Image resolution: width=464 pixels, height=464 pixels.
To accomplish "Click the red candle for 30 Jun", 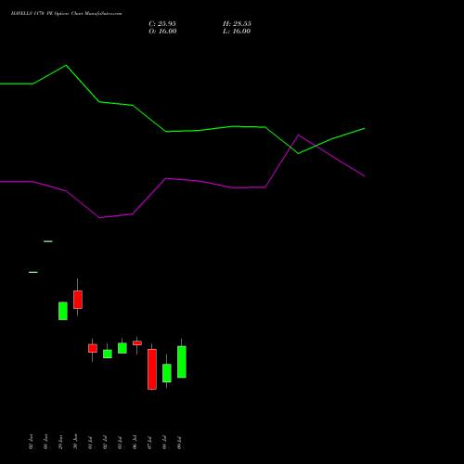I will [x=78, y=300].
